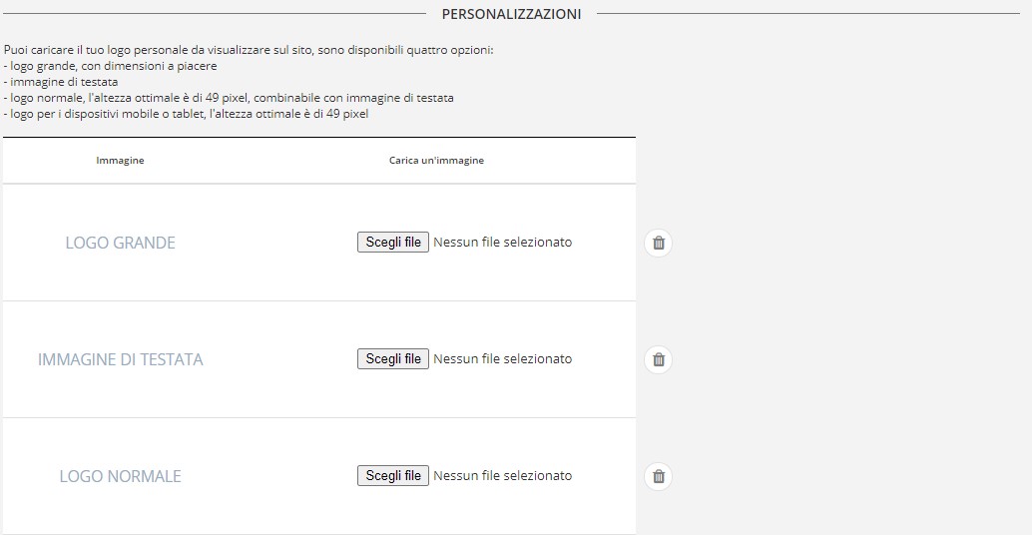Screen dimensions: 1032x535
Task: Remove the LOGO NORMALE image via trash icon
Action: tap(658, 476)
